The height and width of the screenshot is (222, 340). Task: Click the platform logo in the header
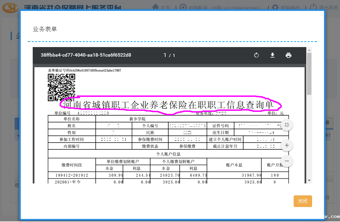10,8
